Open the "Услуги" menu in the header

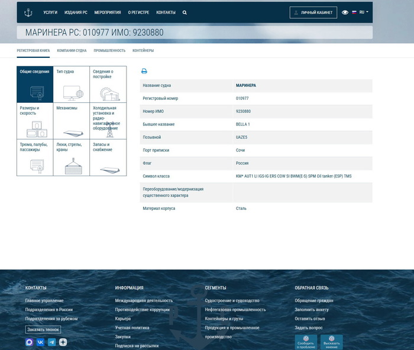pyautogui.click(x=50, y=12)
